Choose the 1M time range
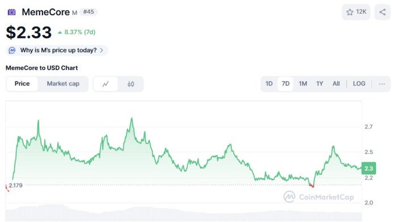This screenshot has width=397, height=222. tap(303, 84)
